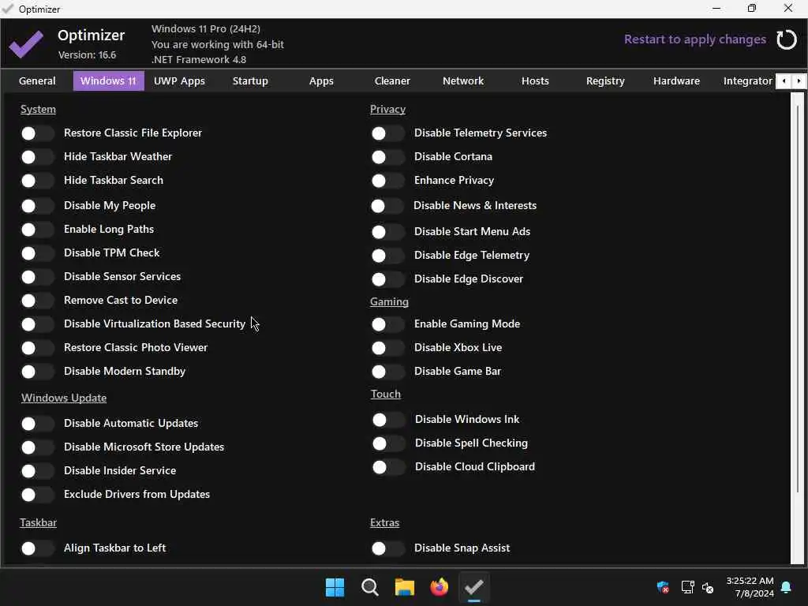Switch on Disable Automatic Updates
The image size is (808, 606).
click(x=38, y=424)
